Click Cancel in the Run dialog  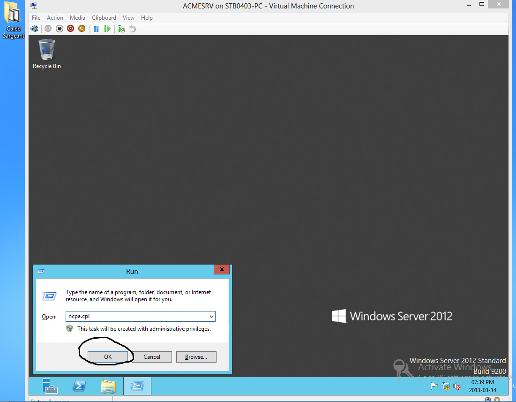point(152,357)
